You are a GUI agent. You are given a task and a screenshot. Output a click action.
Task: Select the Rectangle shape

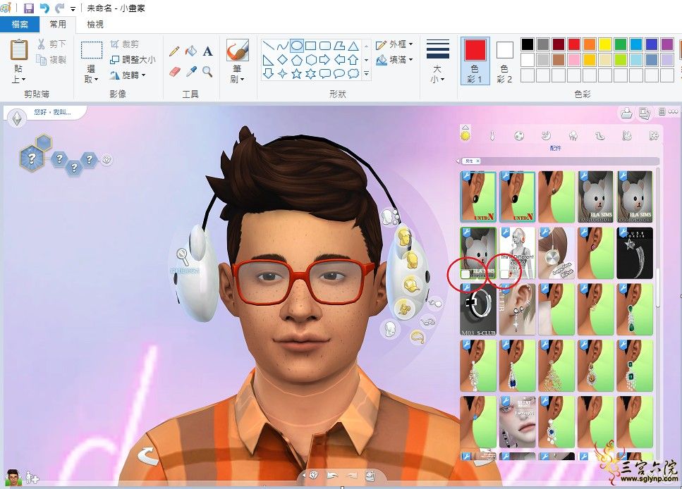310,46
